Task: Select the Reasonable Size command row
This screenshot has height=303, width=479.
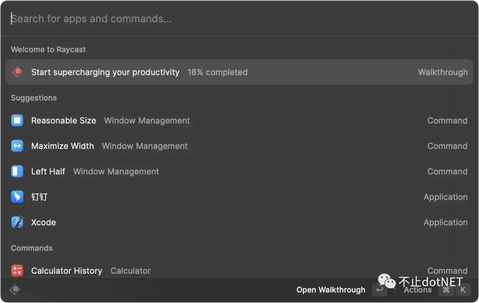Action: click(239, 120)
